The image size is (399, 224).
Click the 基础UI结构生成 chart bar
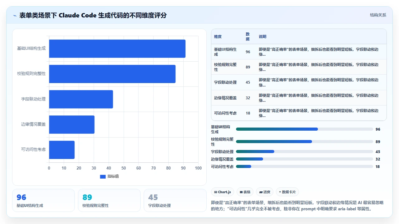(117, 49)
